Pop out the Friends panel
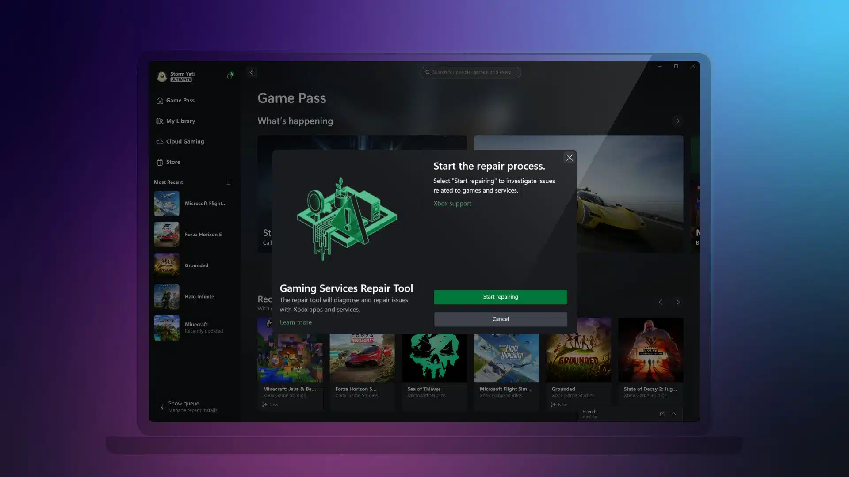The image size is (849, 477). point(662,414)
